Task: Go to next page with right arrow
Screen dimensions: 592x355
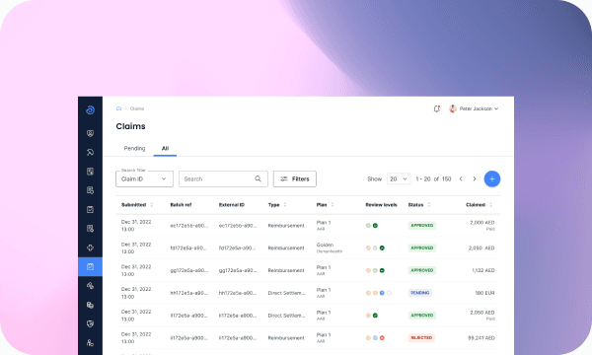Action: (x=475, y=178)
